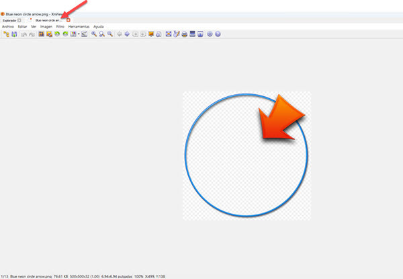Switch to the Explorador tab
This screenshot has width=403, height=279.
[x=12, y=20]
